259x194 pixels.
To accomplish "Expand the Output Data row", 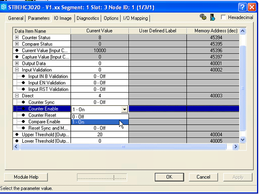I will (x=17, y=63).
